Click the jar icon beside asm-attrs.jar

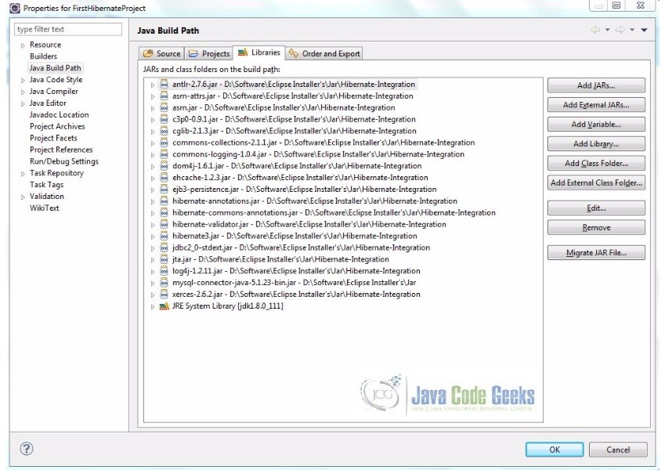tap(164, 96)
